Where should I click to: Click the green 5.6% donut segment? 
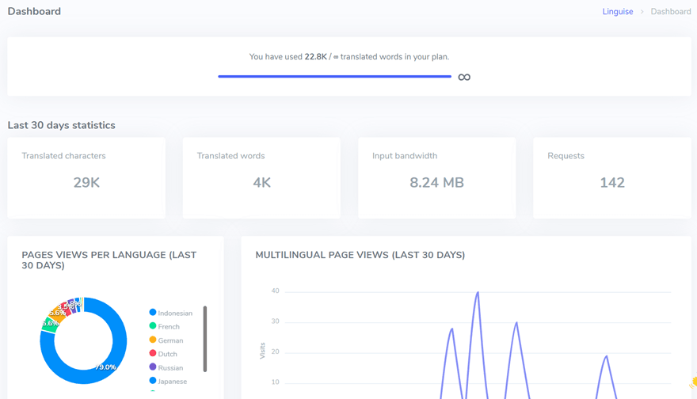pyautogui.click(x=50, y=324)
